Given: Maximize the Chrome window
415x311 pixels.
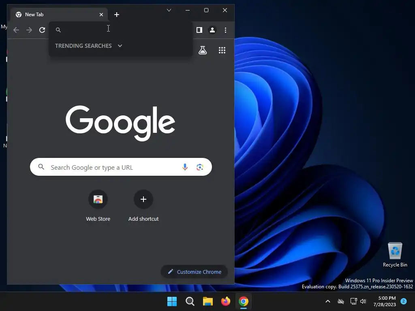Looking at the screenshot, I should coord(206,10).
